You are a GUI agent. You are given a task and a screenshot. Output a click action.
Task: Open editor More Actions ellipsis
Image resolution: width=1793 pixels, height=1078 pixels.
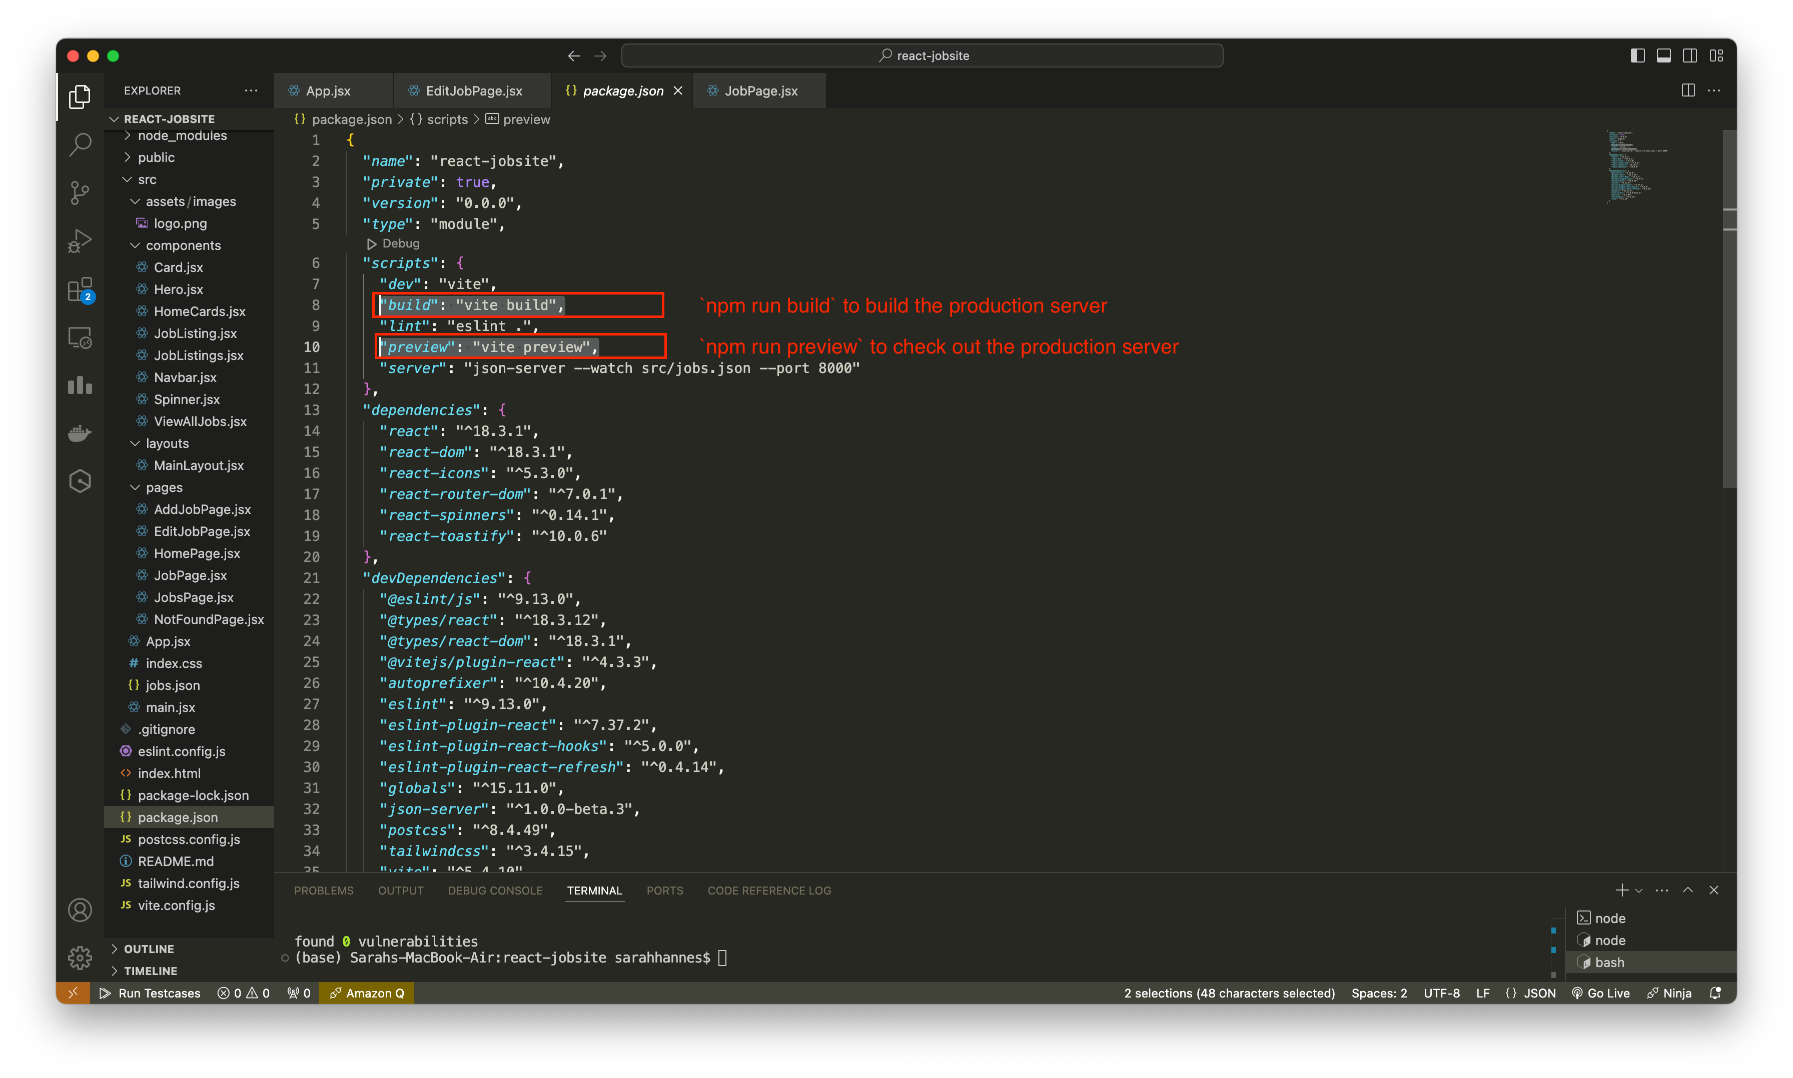(x=1714, y=90)
